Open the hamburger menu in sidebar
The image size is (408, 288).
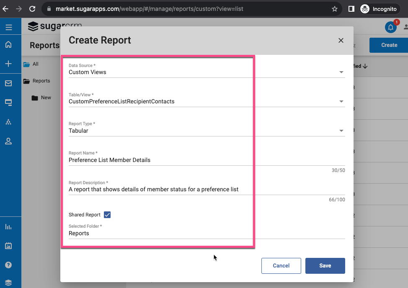pos(8,28)
